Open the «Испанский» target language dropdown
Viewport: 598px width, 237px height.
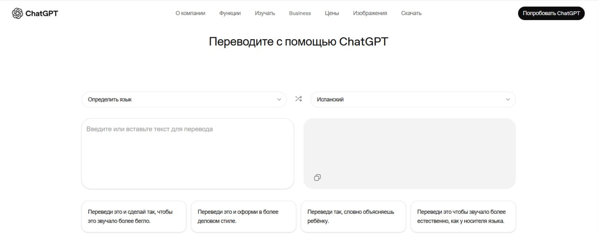tap(413, 99)
